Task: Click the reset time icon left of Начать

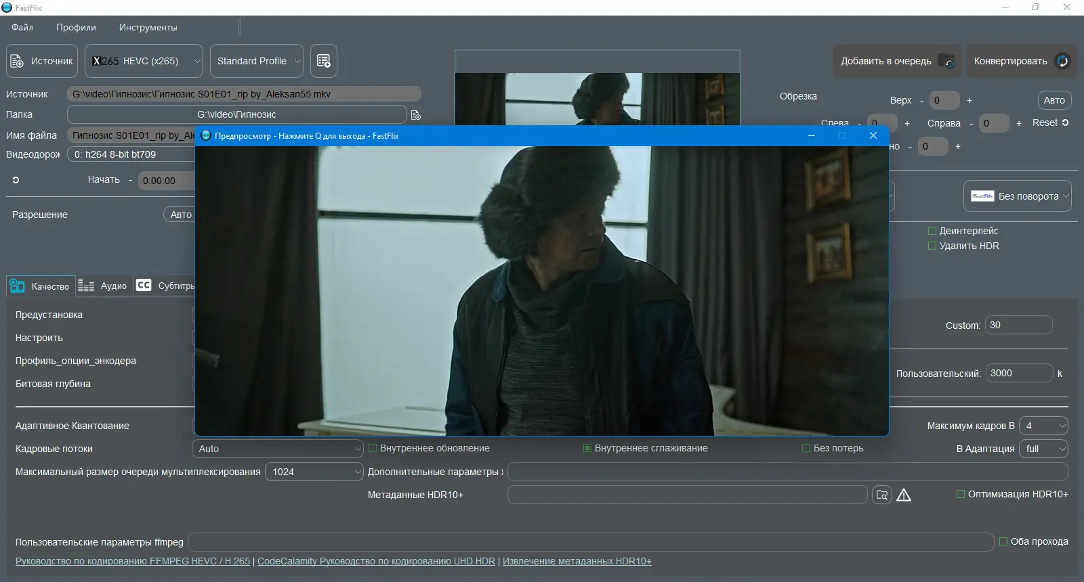Action: pos(16,180)
